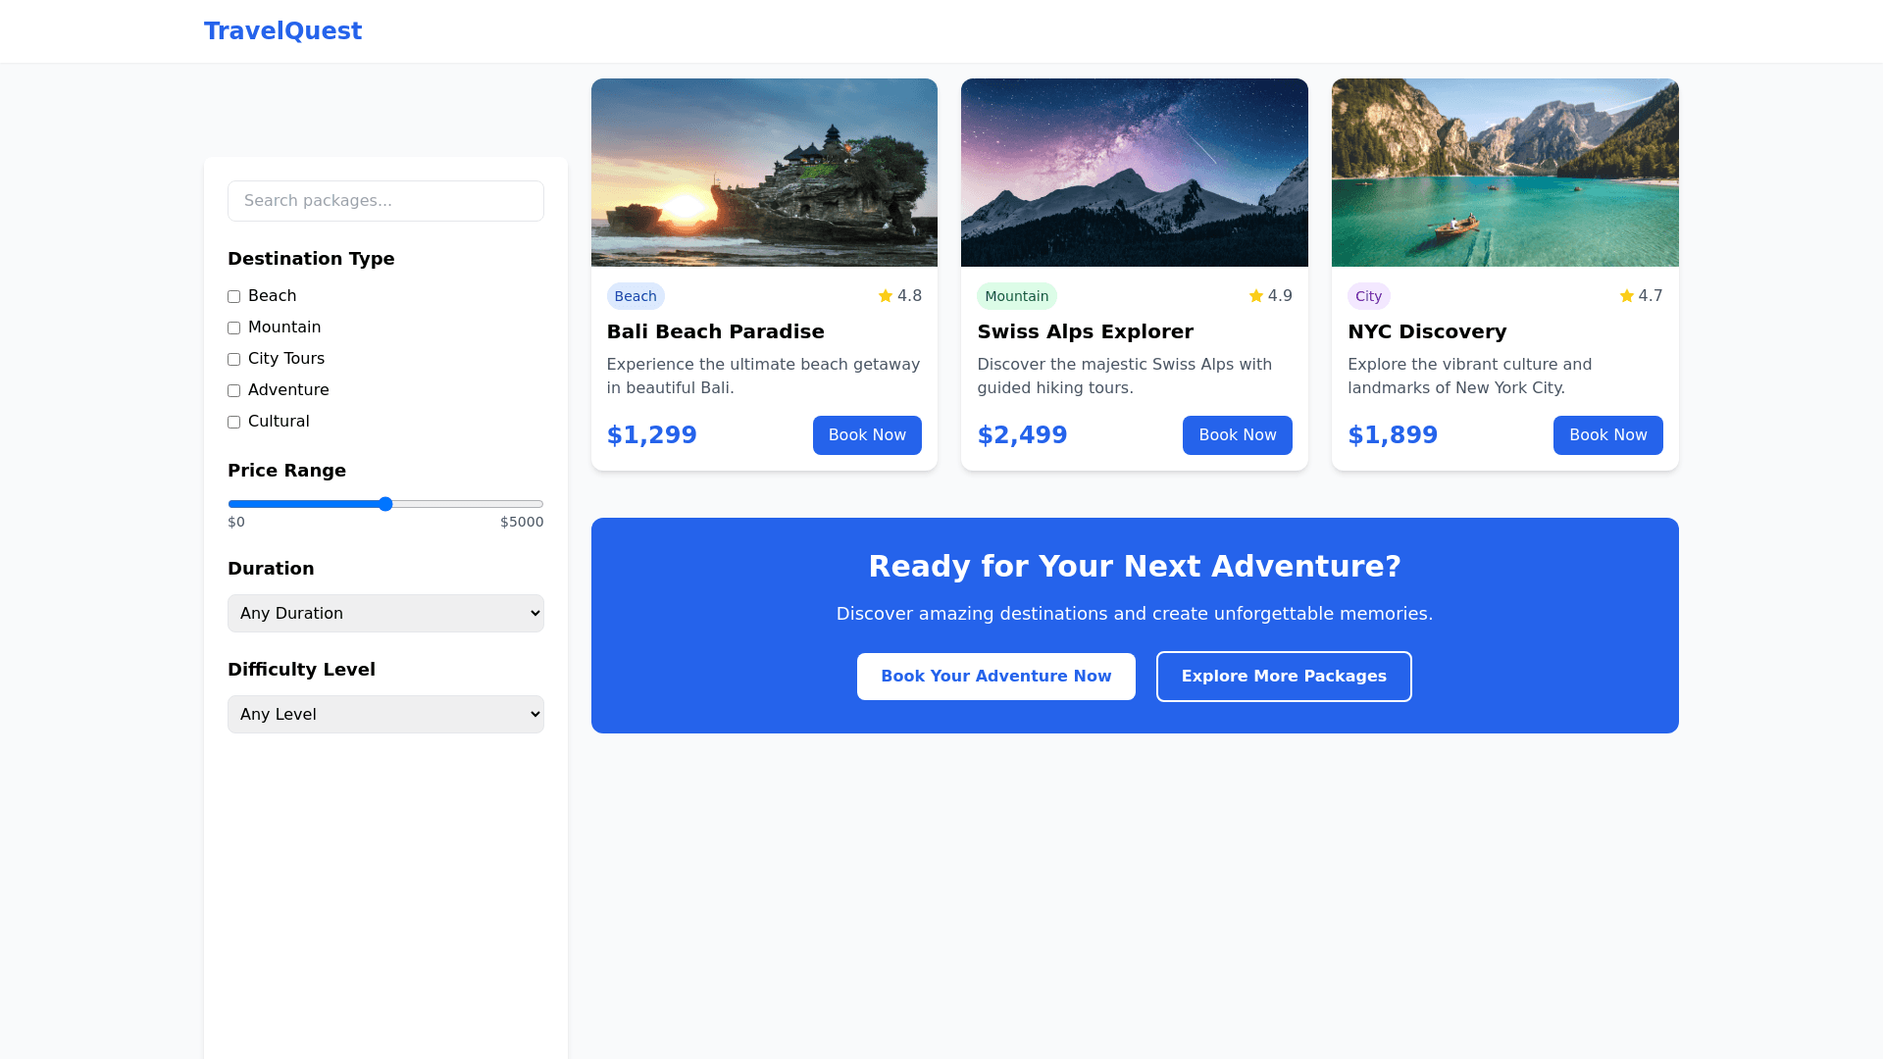
Task: Click the Price Range slider handle
Action: tap(385, 504)
